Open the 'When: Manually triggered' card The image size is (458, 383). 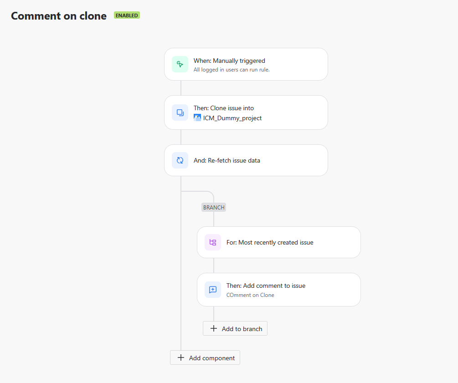pos(246,64)
